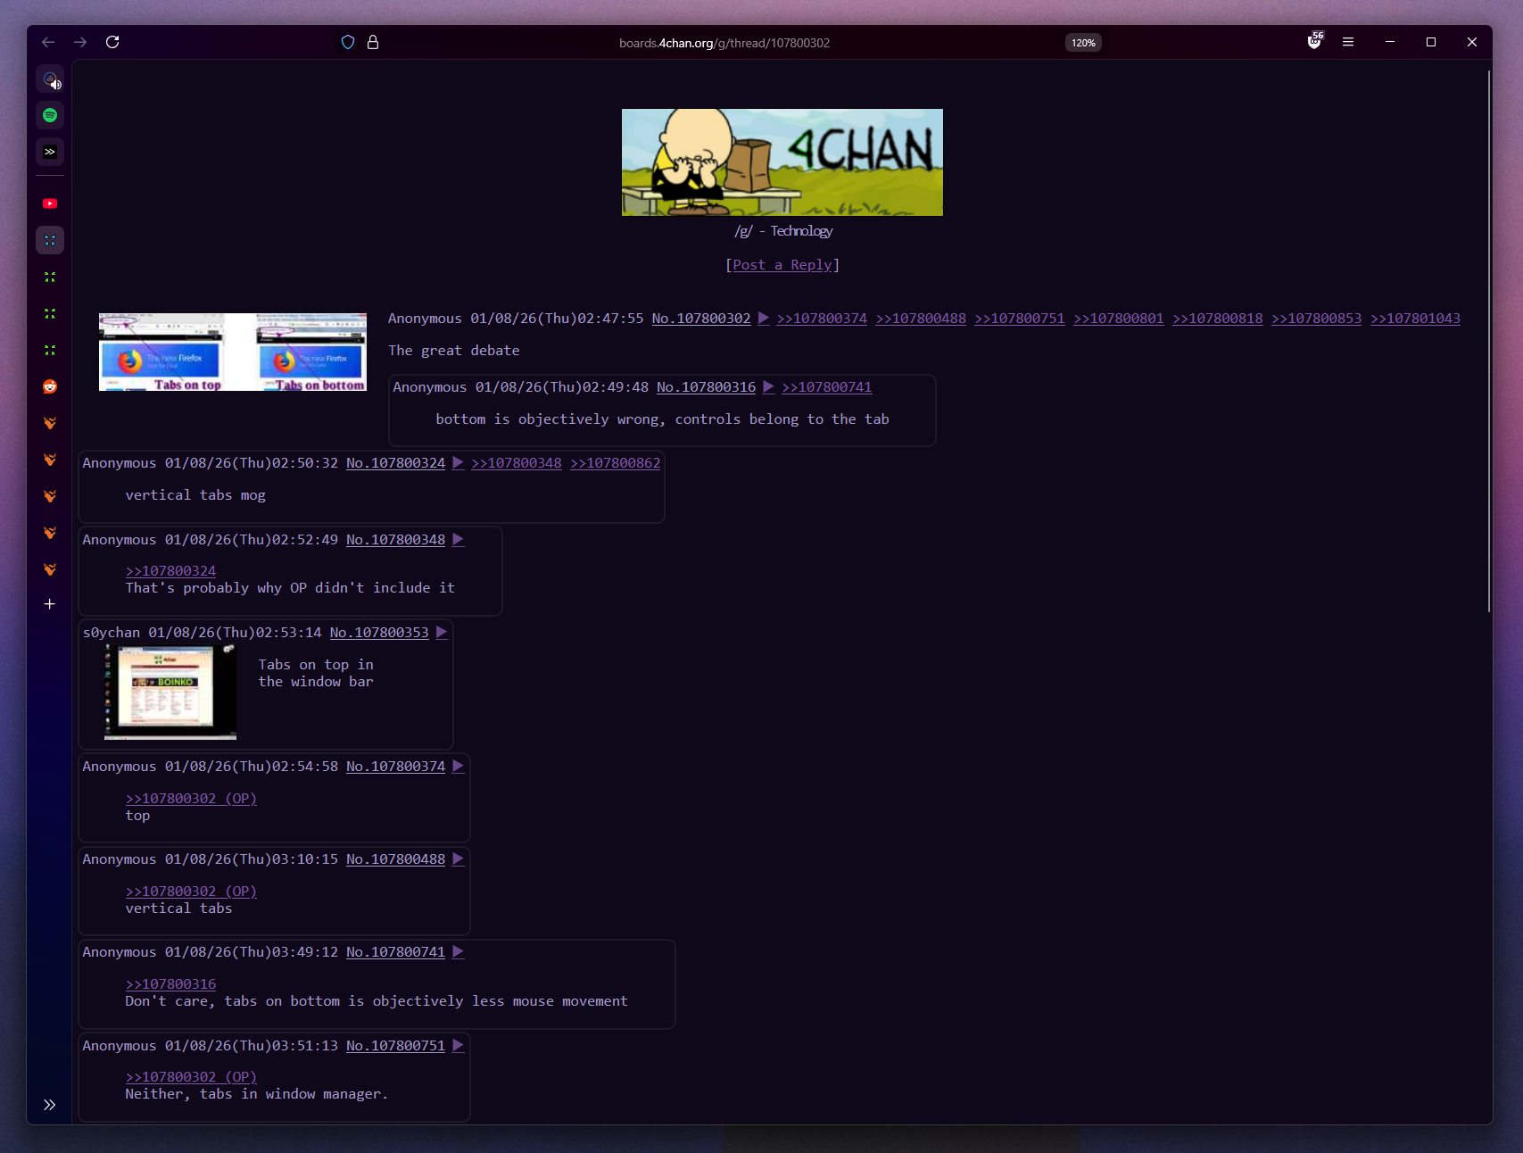Click the URL address bar
Viewport: 1523px width, 1153px height.
point(724,43)
